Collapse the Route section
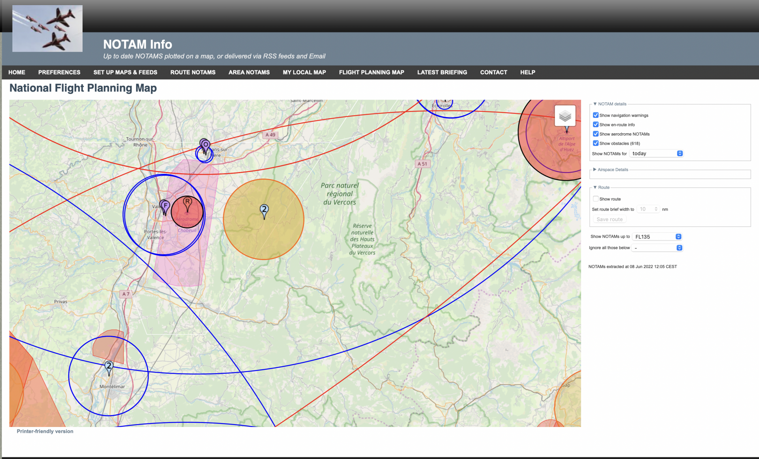The height and width of the screenshot is (459, 759). coord(601,187)
